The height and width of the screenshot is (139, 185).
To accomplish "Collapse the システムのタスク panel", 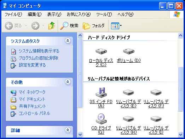I will [68, 41].
